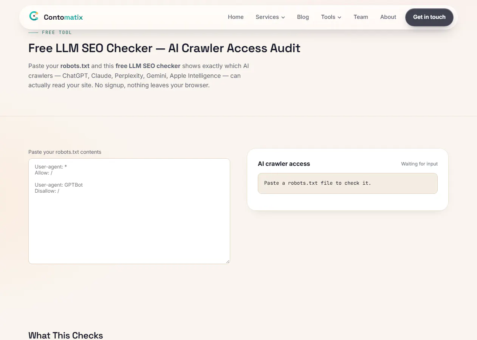Click the 'What This Checks' heading

(x=66, y=335)
